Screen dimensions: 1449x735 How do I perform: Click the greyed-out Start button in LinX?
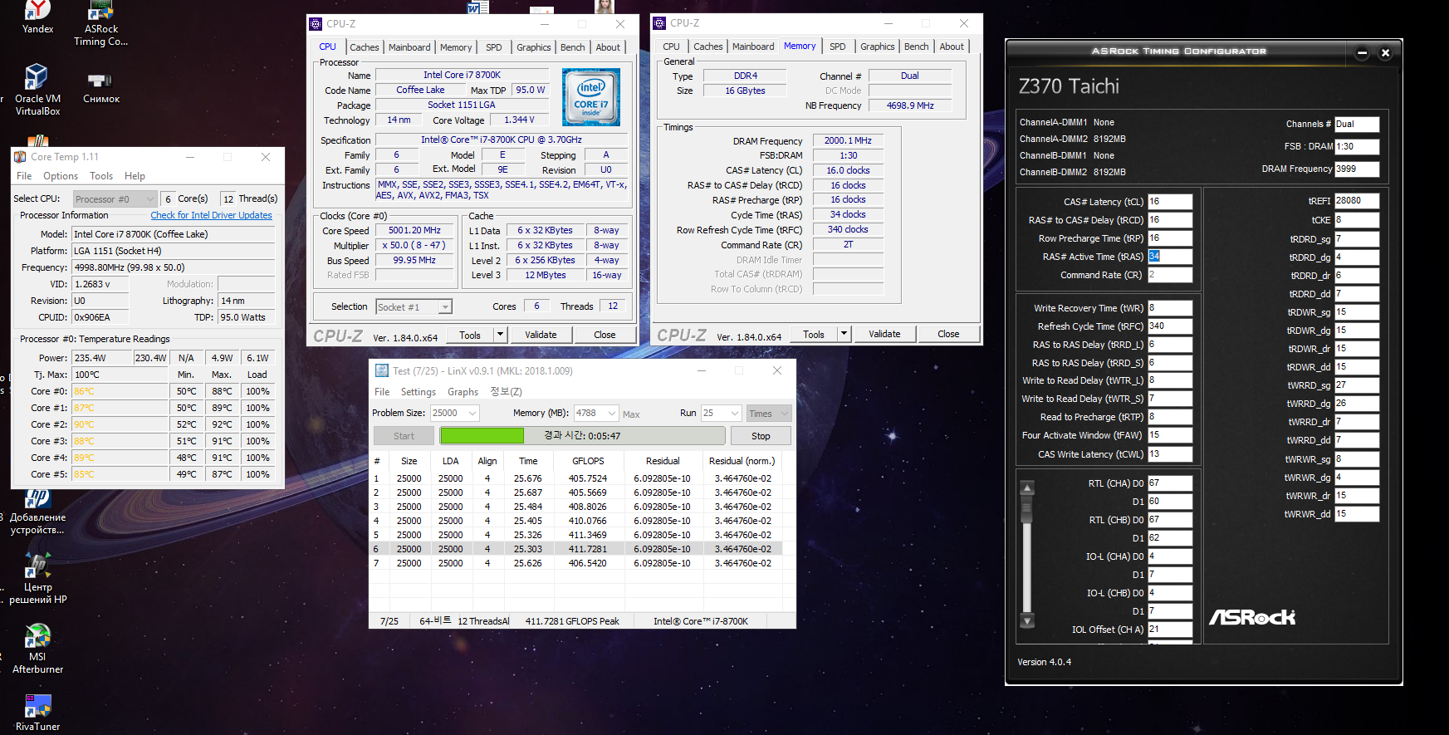click(404, 436)
